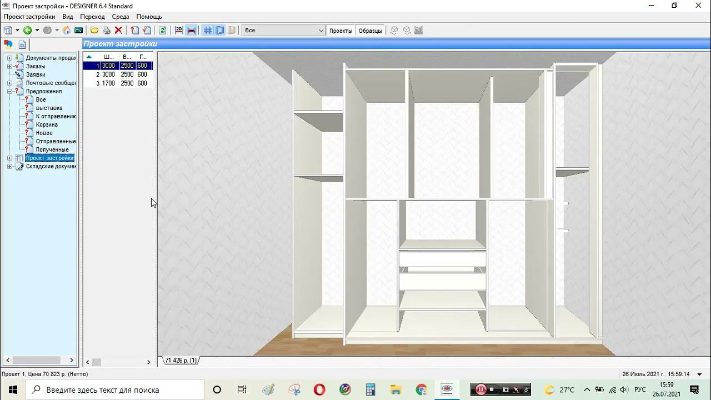The width and height of the screenshot is (711, 400).
Task: Select 'Корзина' tree item
Action: tap(47, 124)
